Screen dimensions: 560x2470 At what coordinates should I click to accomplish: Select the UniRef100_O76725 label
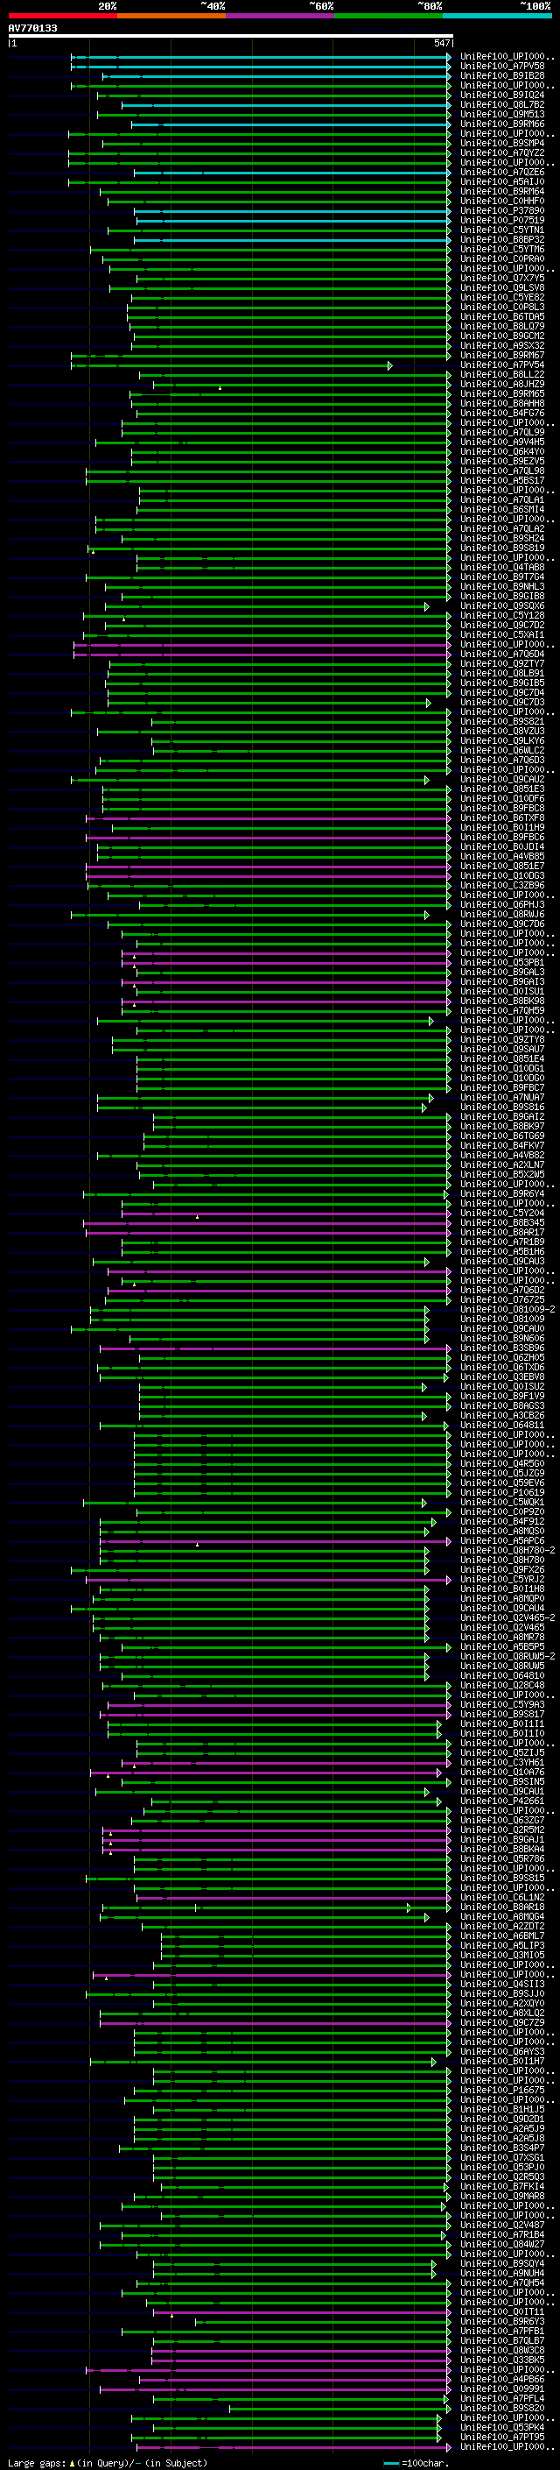[x=502, y=1299]
